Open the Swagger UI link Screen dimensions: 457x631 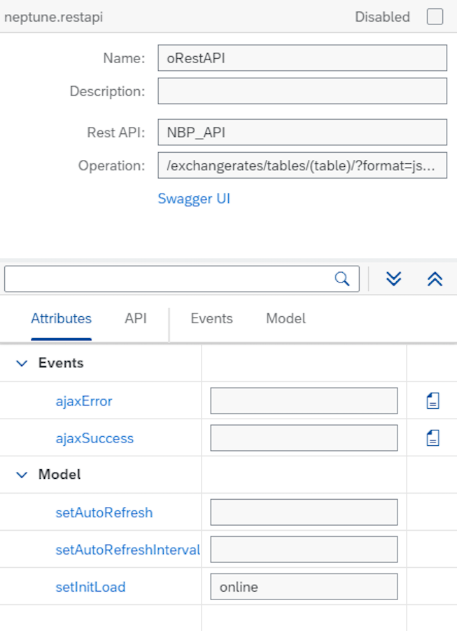click(x=194, y=198)
